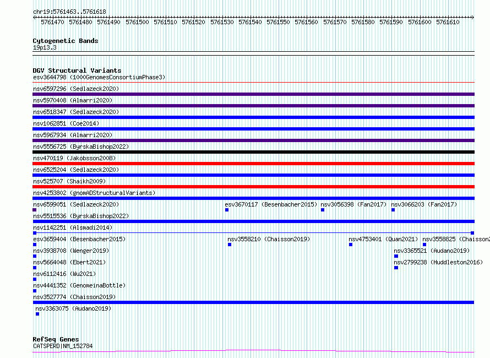
Task: Select the nsv6597296 (Sedlazeck2020) purple bar
Action: click(x=253, y=94)
